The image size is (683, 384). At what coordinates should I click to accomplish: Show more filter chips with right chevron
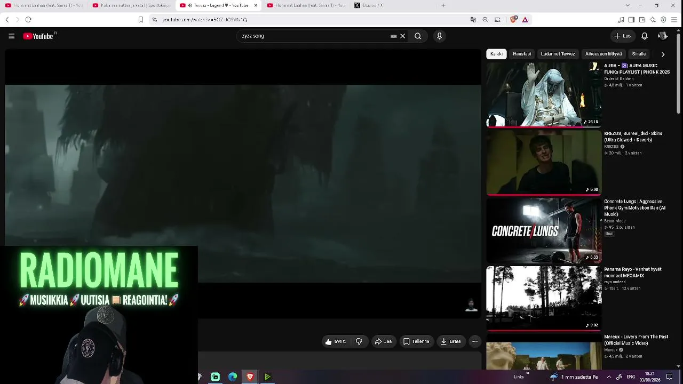(663, 54)
